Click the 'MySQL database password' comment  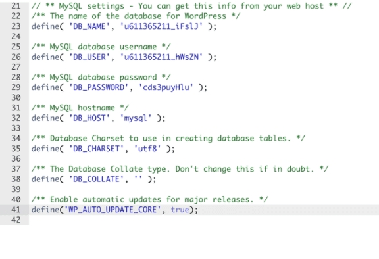101,77
